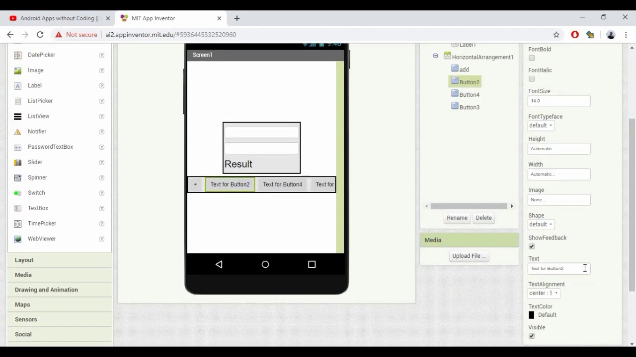This screenshot has width=636, height=357.
Task: Click the FontSize input field
Action: click(559, 101)
